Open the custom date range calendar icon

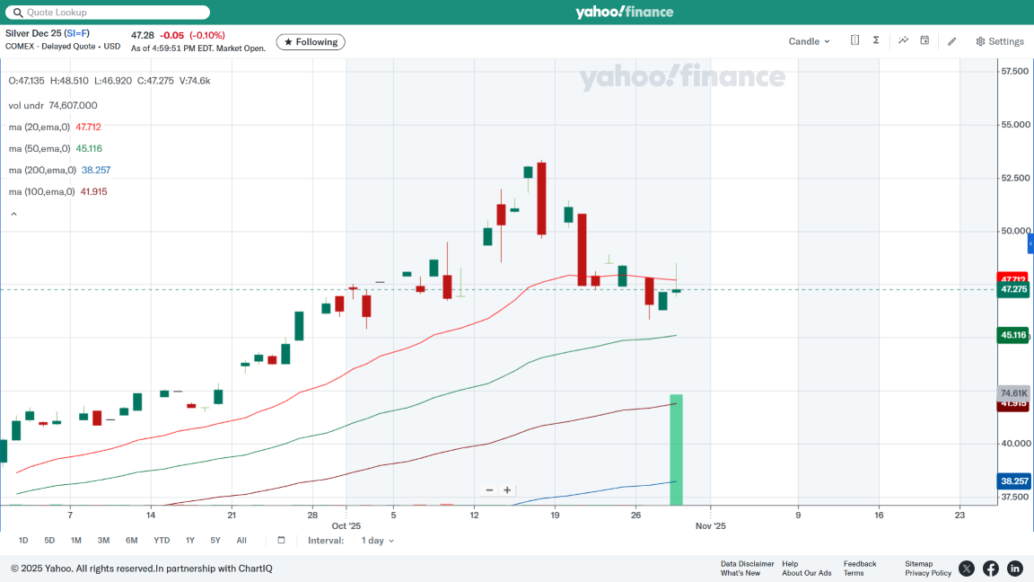pyautogui.click(x=281, y=541)
